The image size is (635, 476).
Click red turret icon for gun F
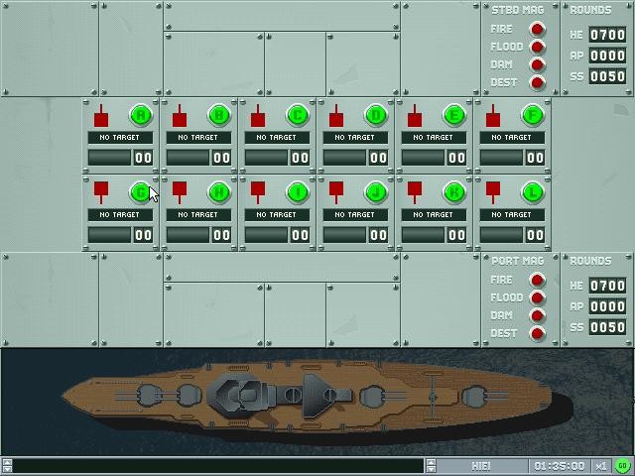tap(493, 116)
